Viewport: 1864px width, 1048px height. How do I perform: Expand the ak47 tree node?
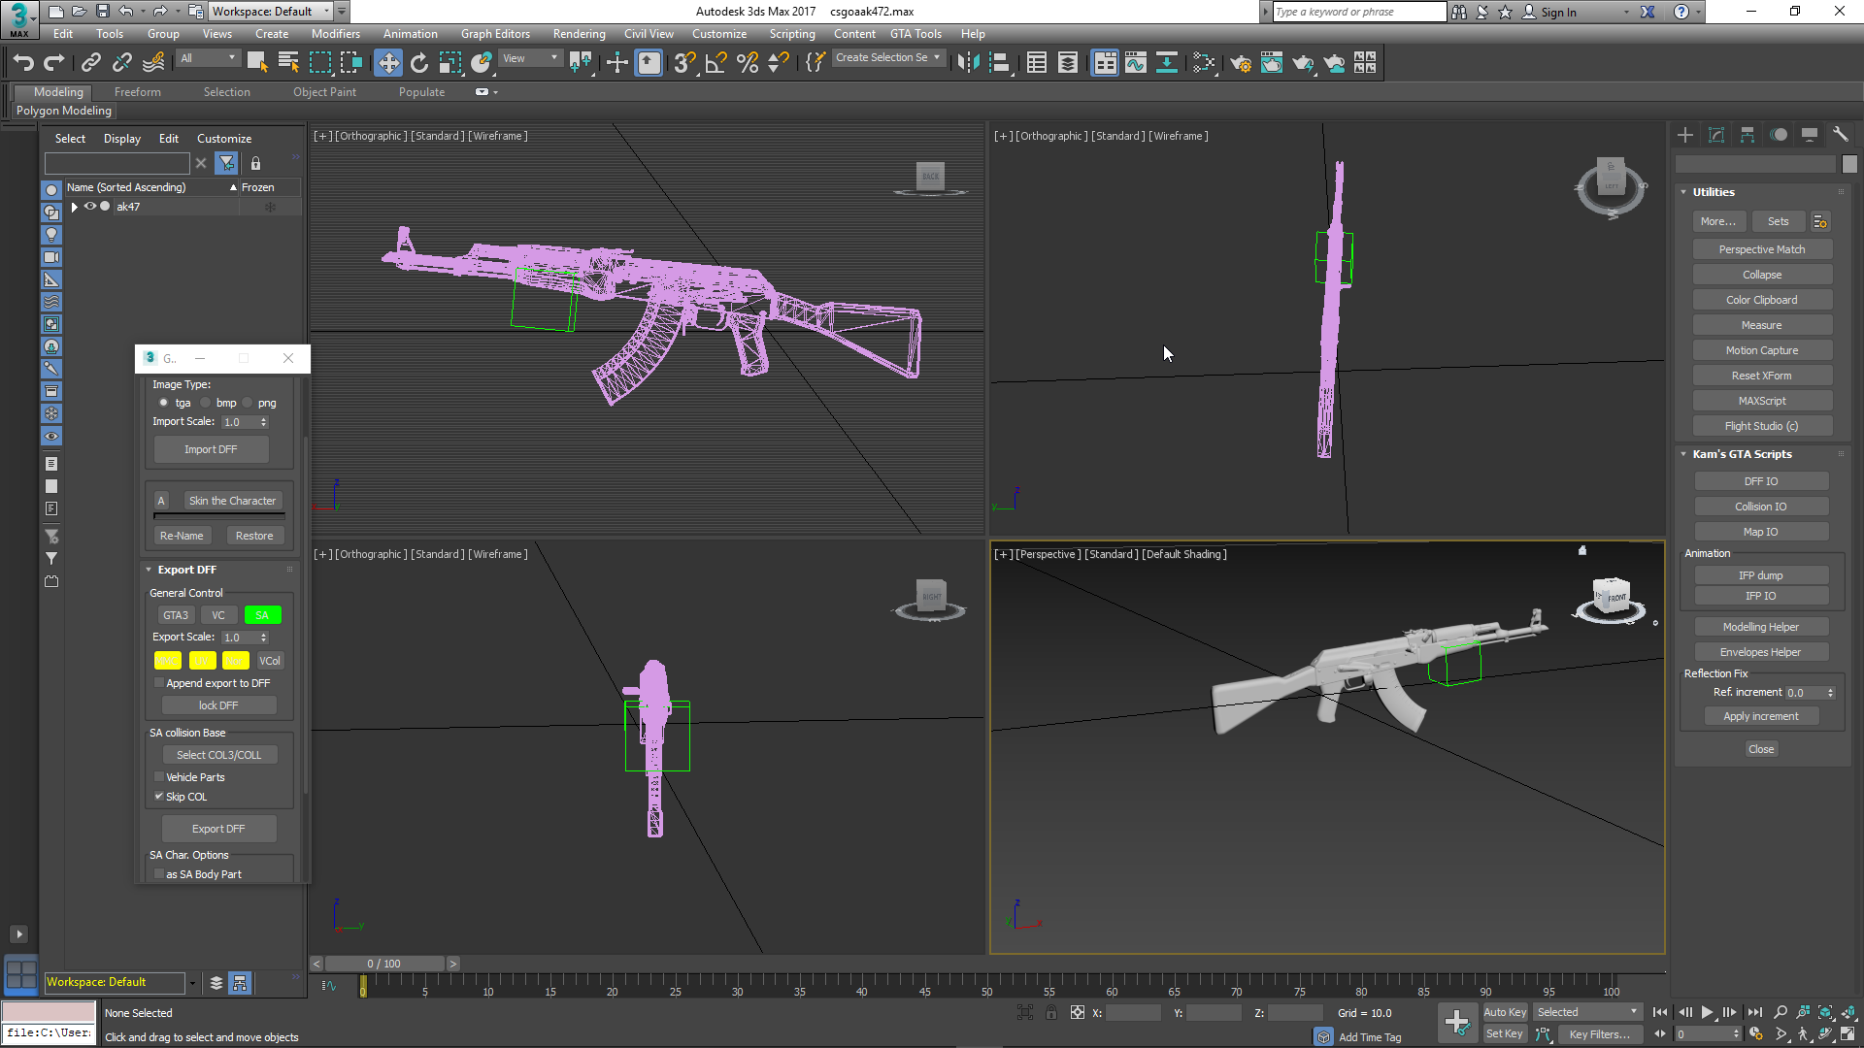coord(75,207)
